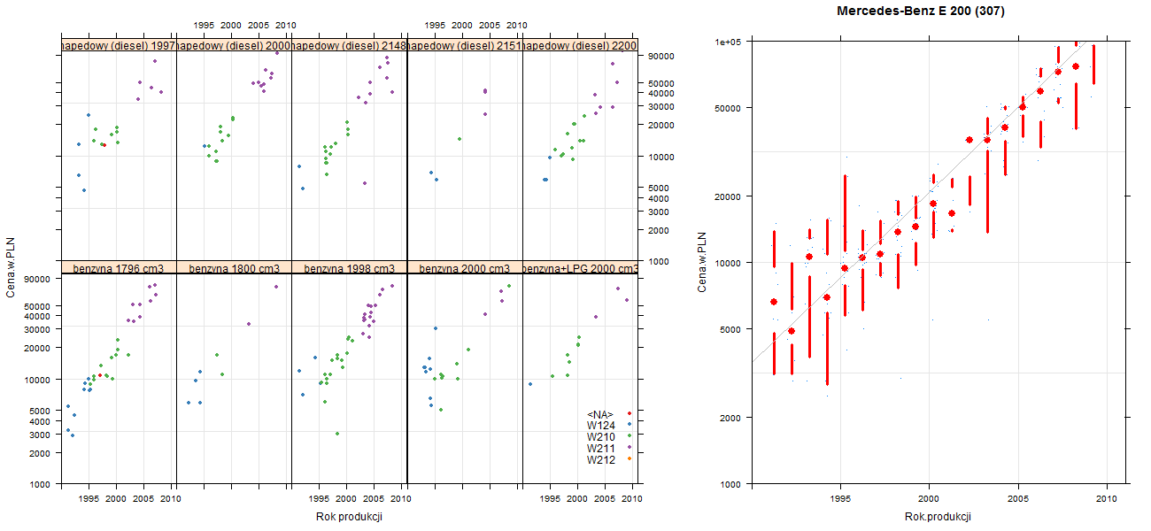The image size is (1151, 531).
Task: Click the chart title Mercedes-Benz E 200 (307)
Action: coord(921,12)
